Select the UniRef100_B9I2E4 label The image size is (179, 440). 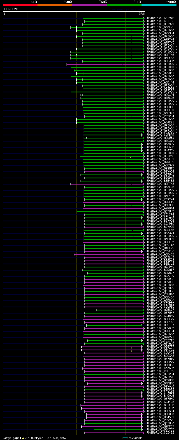click(x=161, y=374)
